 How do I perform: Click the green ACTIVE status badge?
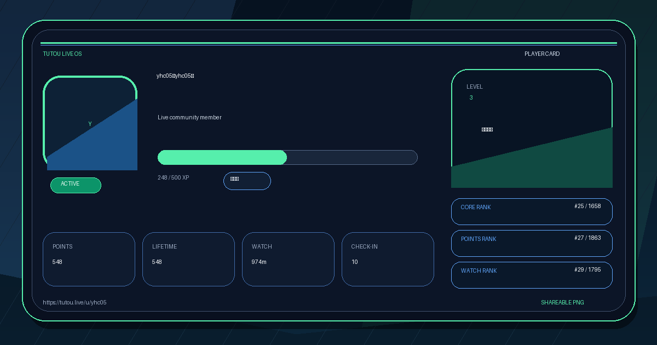[76, 185]
